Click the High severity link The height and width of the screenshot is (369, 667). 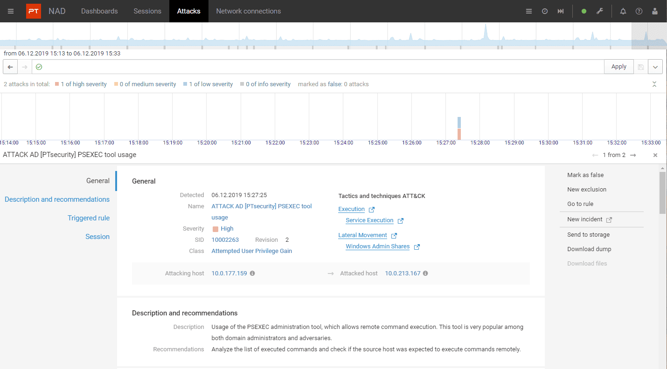pos(227,229)
